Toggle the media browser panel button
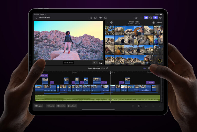This screenshot has height=132, width=197. pos(146,18)
